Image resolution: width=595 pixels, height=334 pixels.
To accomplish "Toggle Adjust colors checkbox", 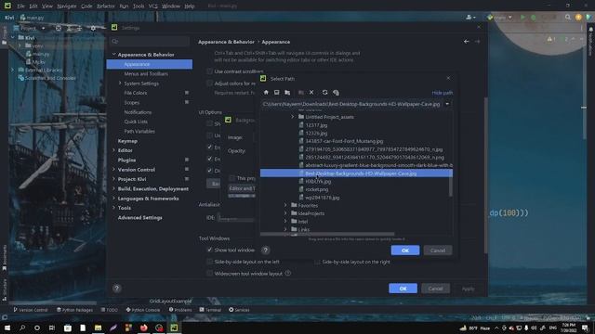I will coord(209,83).
